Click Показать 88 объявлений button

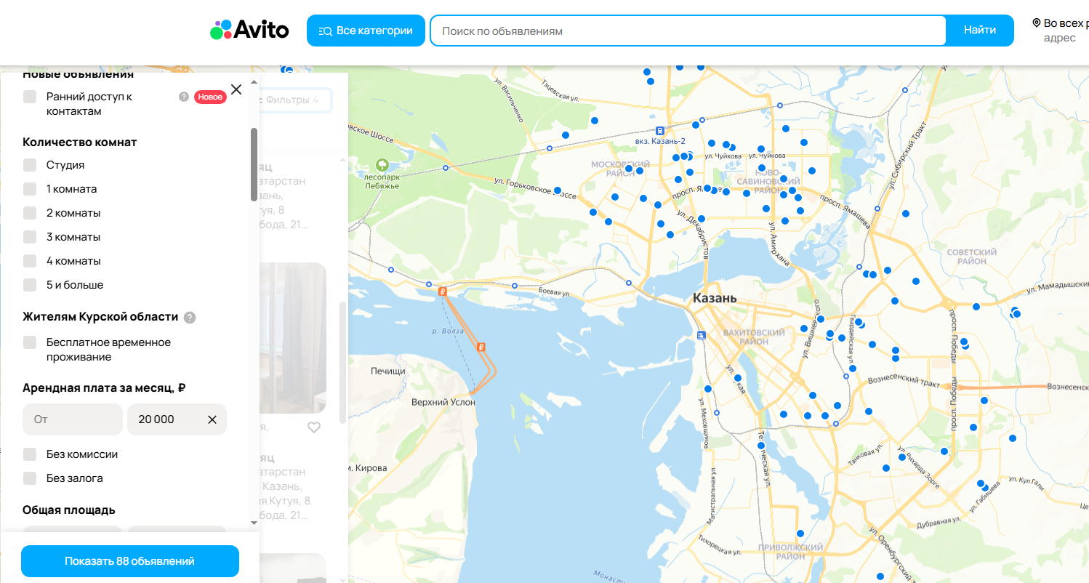(130, 561)
